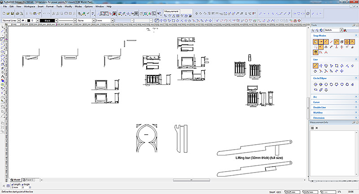Click the first Circle/Ellipse tool icon
This screenshot has height=194, width=359.
tap(316, 84)
